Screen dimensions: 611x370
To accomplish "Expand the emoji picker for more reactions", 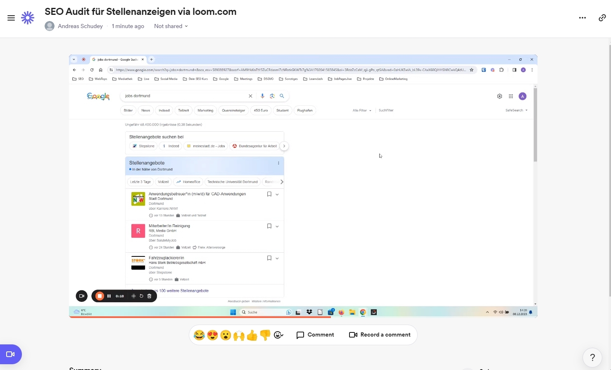I will 279,335.
